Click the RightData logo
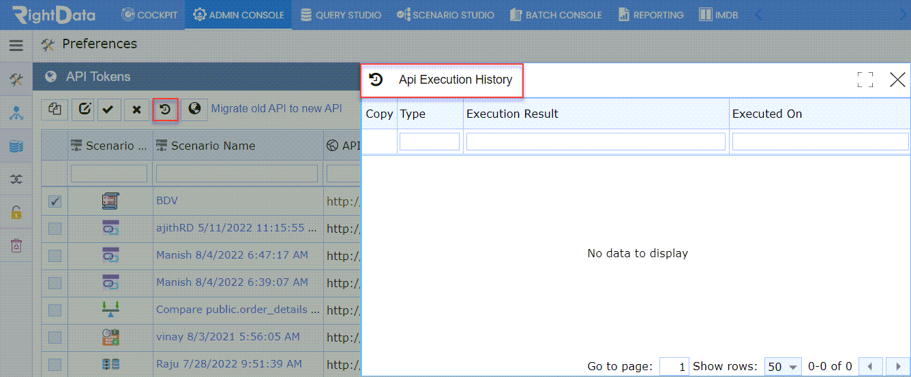 coord(53,14)
